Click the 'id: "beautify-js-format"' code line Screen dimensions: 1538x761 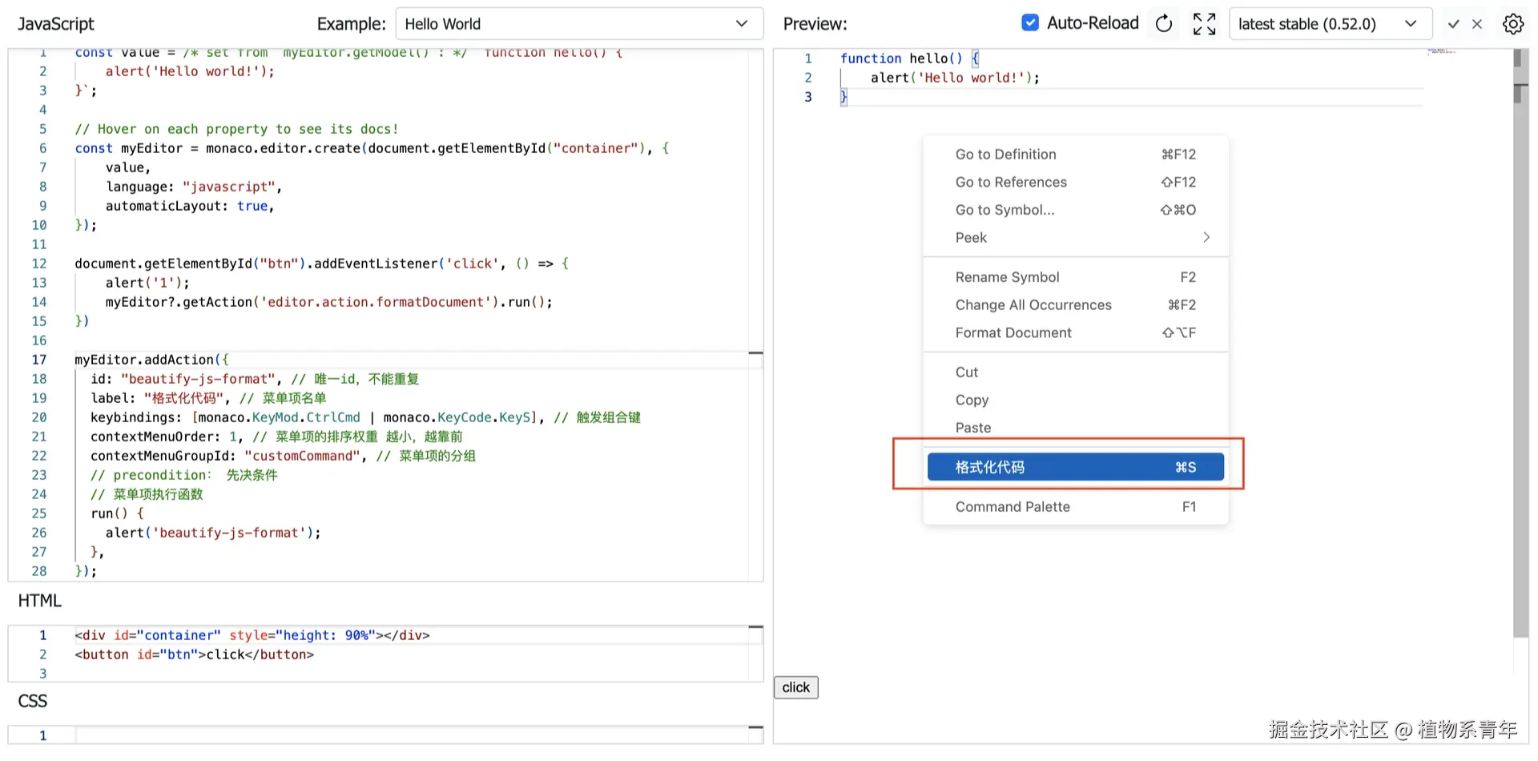tap(255, 379)
